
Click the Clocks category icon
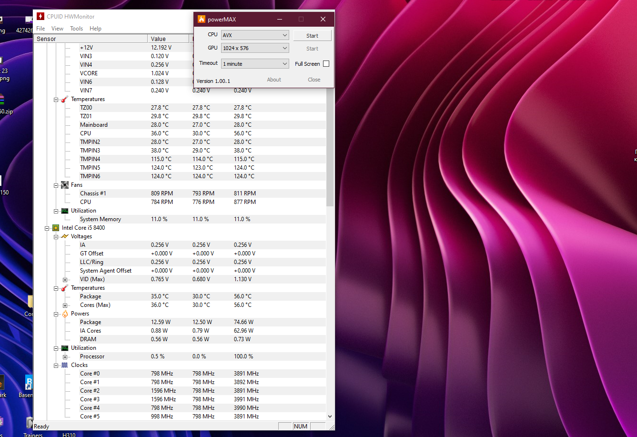(x=65, y=365)
